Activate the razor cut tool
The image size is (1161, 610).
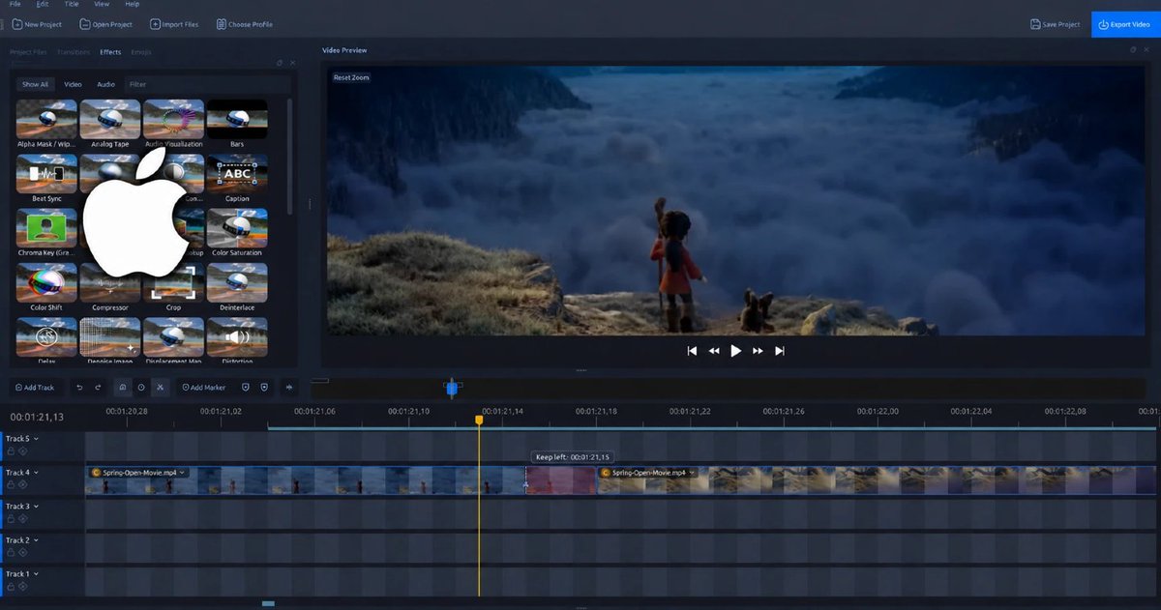160,388
